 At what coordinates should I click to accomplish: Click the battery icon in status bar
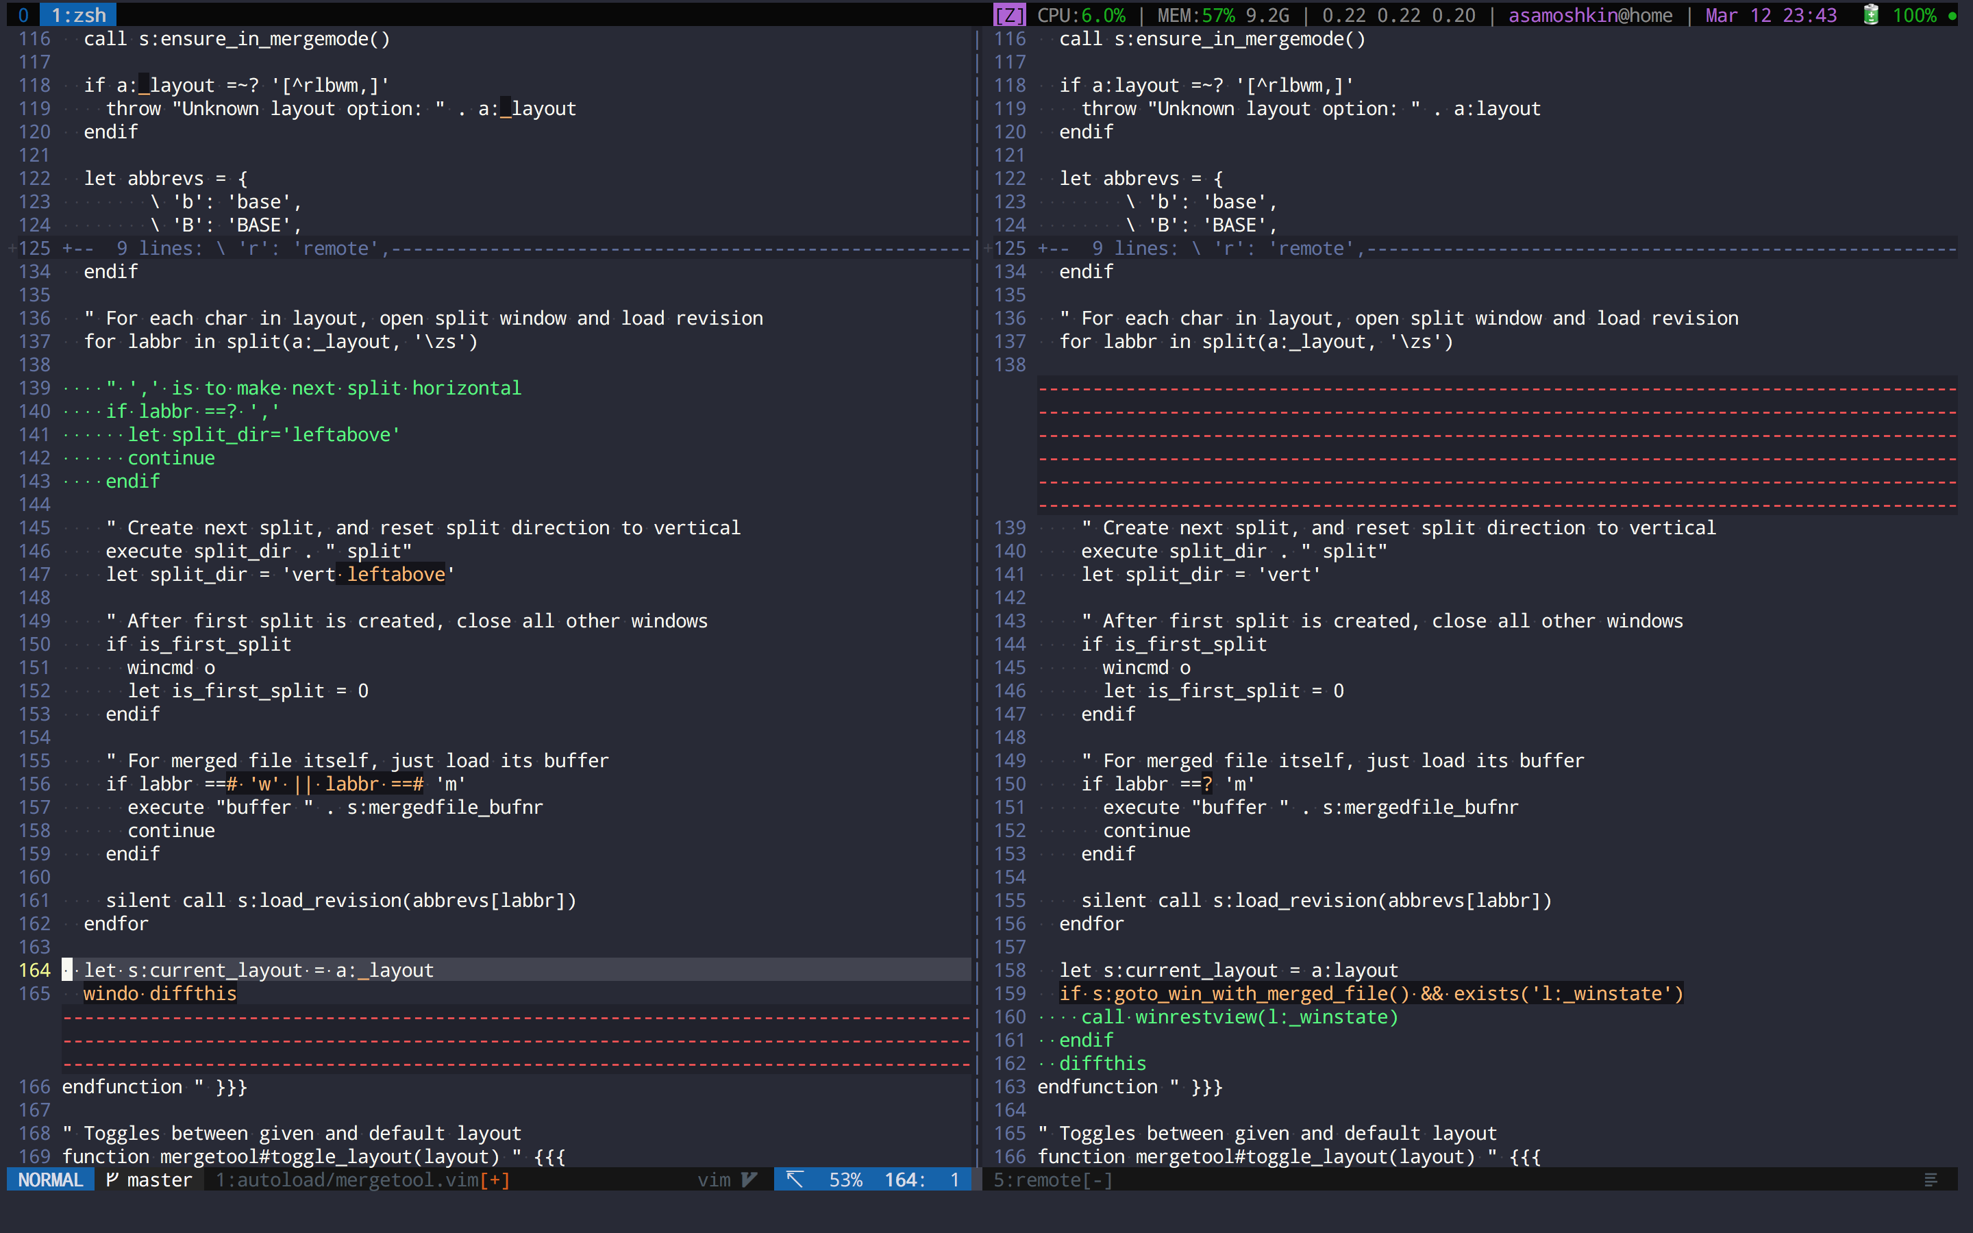(1870, 14)
